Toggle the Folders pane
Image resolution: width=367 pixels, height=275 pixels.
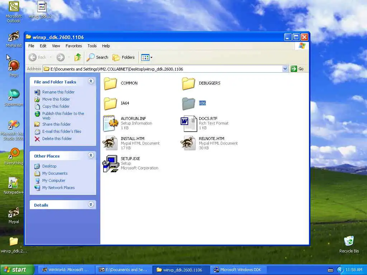pyautogui.click(x=124, y=57)
